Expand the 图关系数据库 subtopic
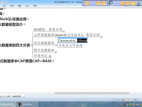142x107 pixels. 56,52
